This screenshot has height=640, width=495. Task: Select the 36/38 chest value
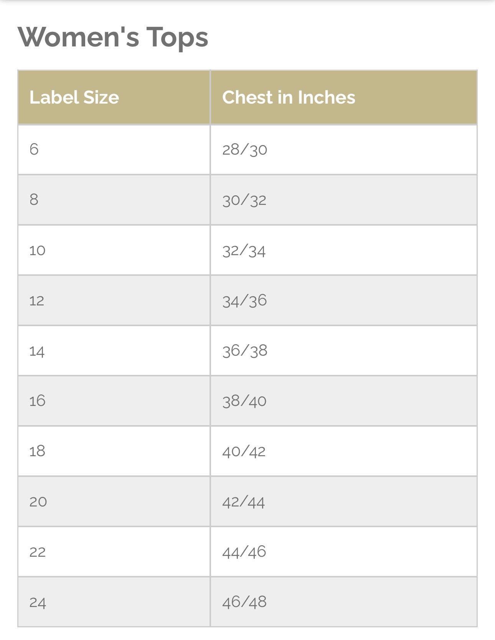pos(244,351)
